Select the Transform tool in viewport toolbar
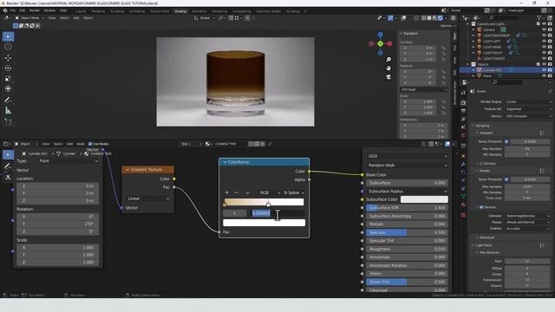Viewport: 555px width, 312px height. (8, 88)
